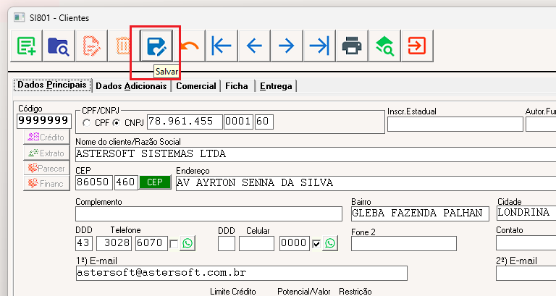Check the checkbox next to Telefone number

(x=174, y=244)
